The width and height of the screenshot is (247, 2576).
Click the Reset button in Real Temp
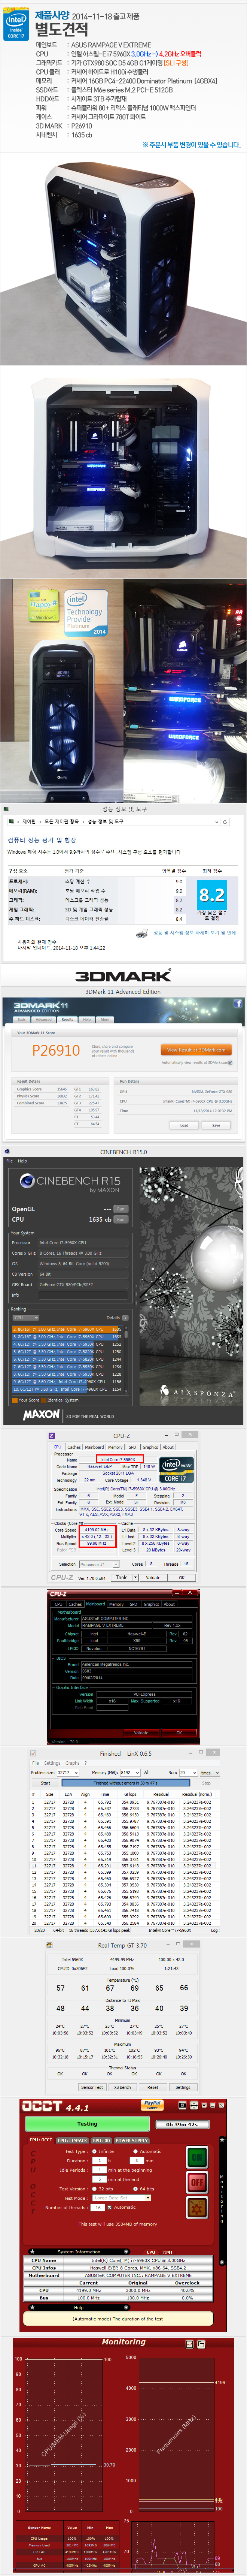[153, 2087]
